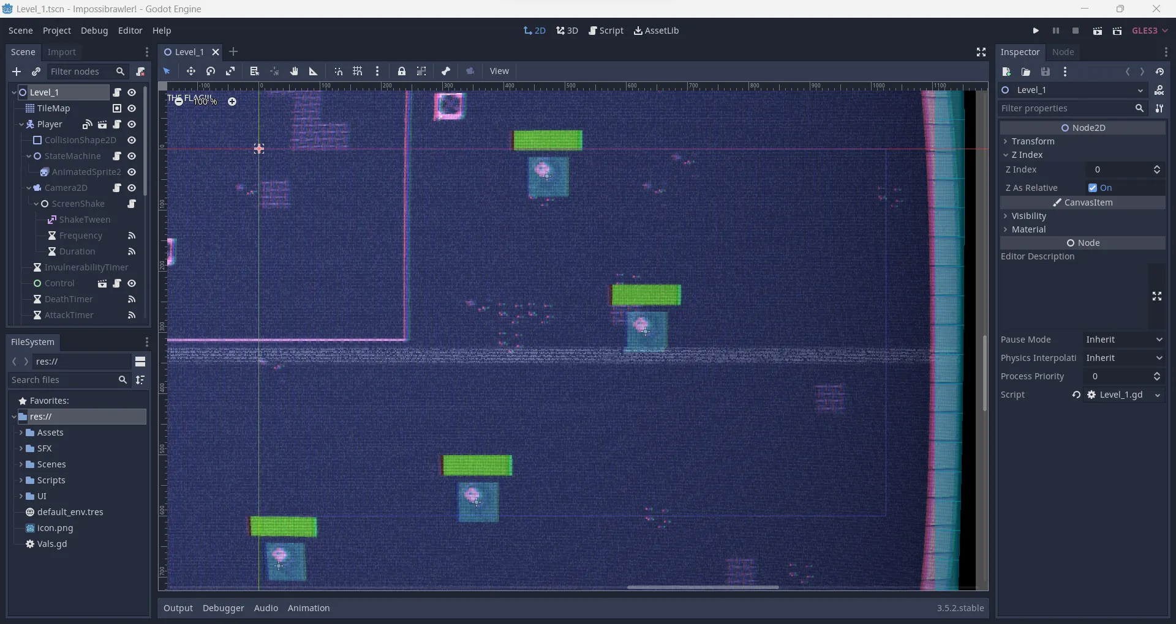Select the Move Mode tool

tap(191, 72)
